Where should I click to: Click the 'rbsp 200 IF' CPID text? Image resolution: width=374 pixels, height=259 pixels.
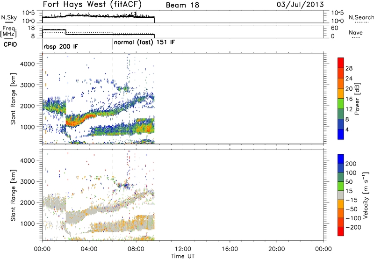pos(61,46)
